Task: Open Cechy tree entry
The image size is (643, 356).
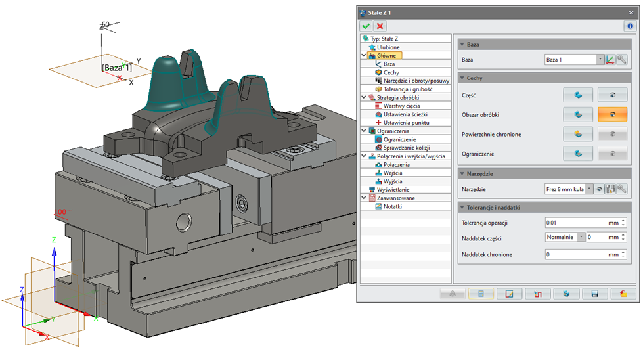Action: [391, 72]
